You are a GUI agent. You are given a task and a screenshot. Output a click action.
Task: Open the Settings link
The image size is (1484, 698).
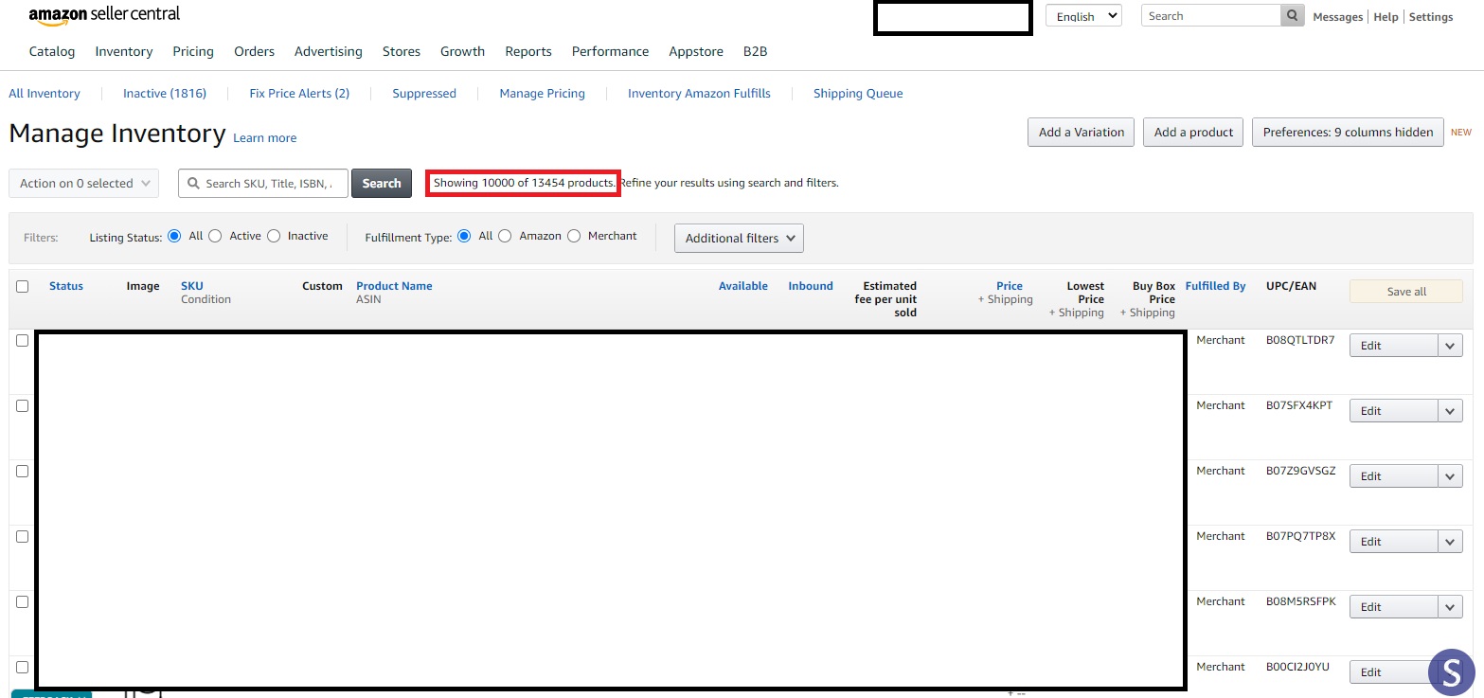pos(1431,17)
